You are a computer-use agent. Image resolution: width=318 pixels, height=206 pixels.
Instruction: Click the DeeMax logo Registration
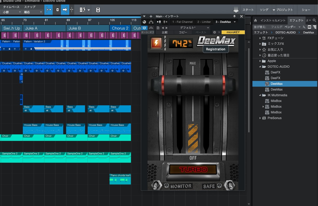pyautogui.click(x=216, y=42)
